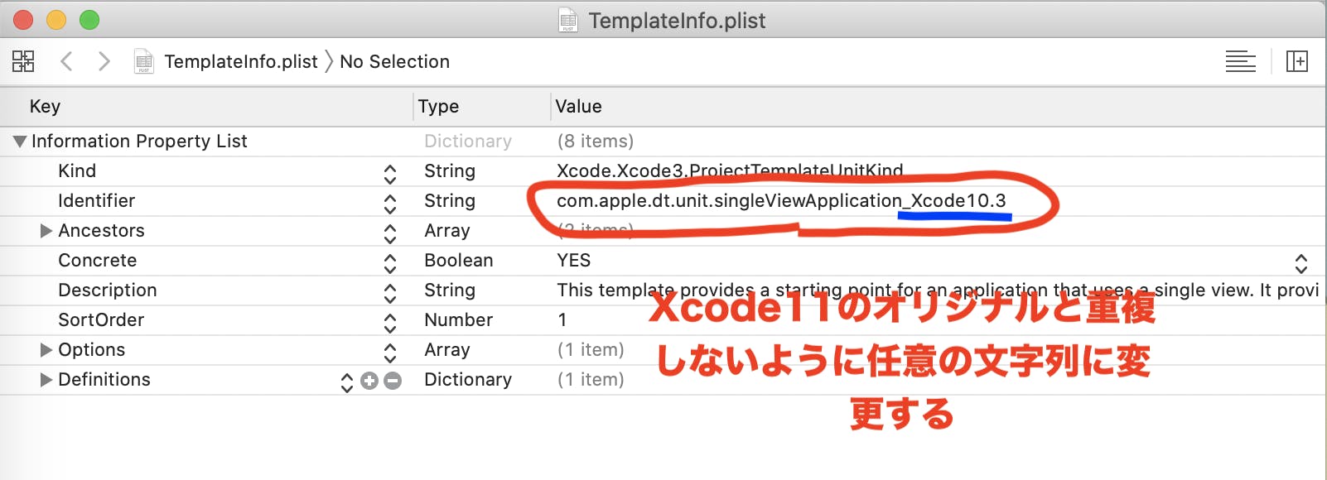This screenshot has height=480, width=1327.
Task: Add editor pane with split icon
Action: [1296, 61]
